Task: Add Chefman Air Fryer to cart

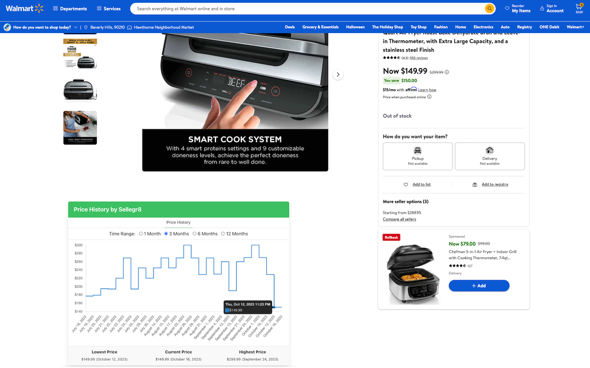Action: click(479, 286)
